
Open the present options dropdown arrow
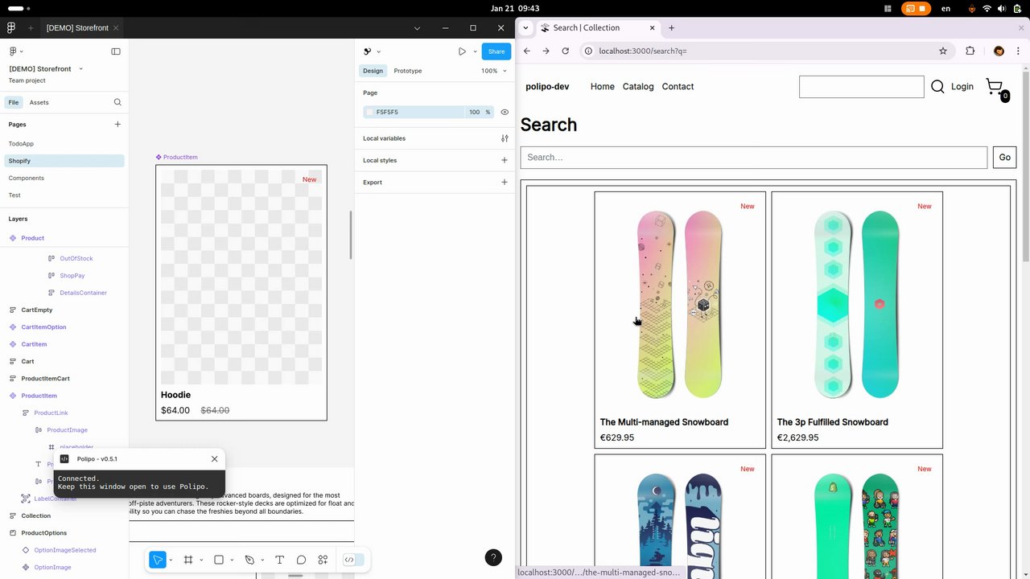point(475,51)
